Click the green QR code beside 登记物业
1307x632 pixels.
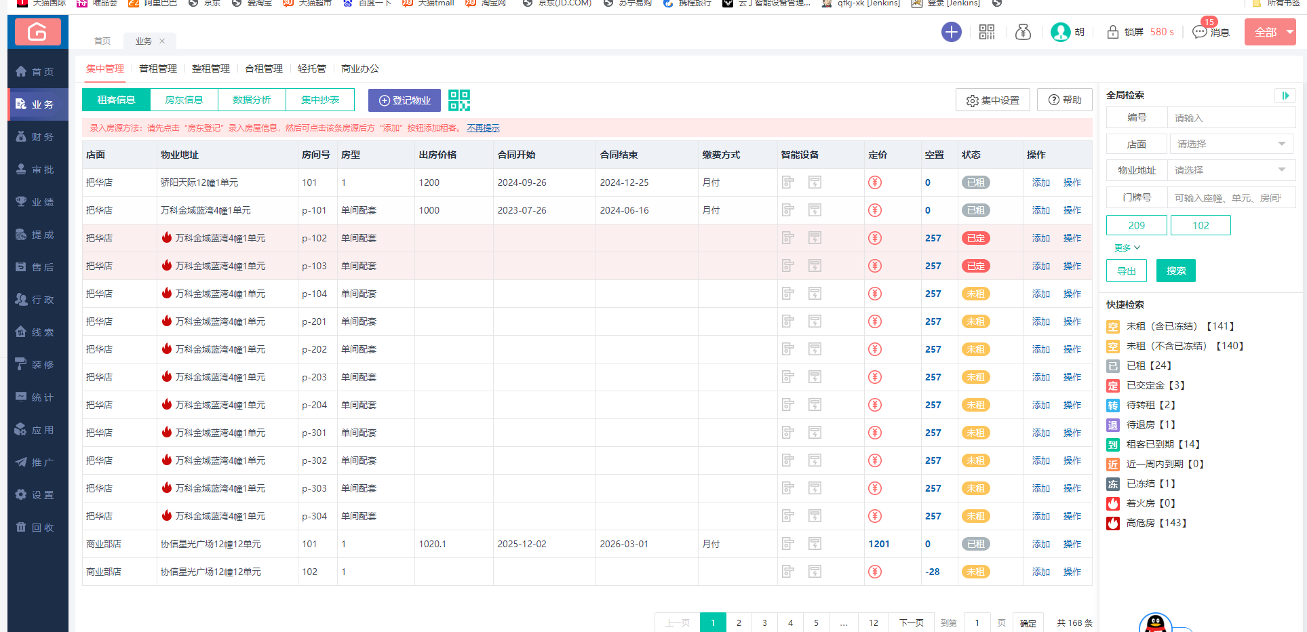[459, 100]
